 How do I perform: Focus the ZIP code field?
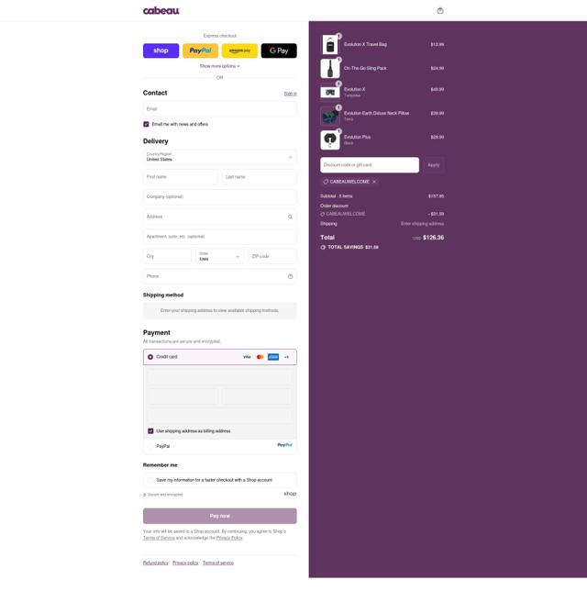coord(272,256)
